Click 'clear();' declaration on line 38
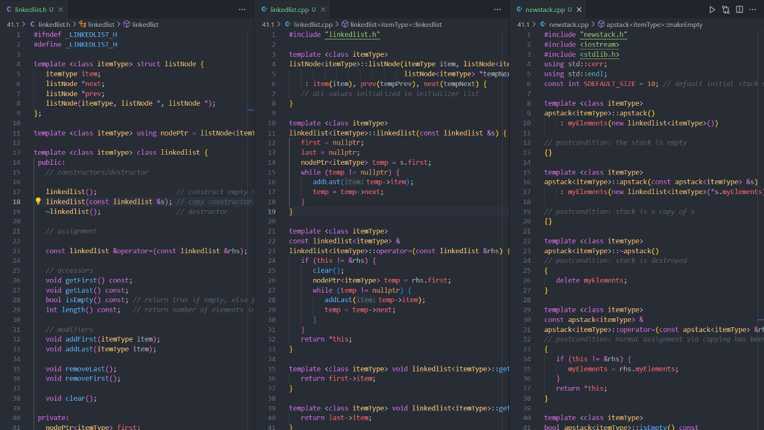 pos(81,398)
